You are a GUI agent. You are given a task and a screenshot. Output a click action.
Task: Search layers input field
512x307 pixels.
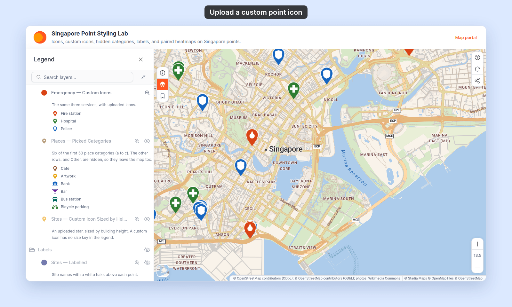82,77
